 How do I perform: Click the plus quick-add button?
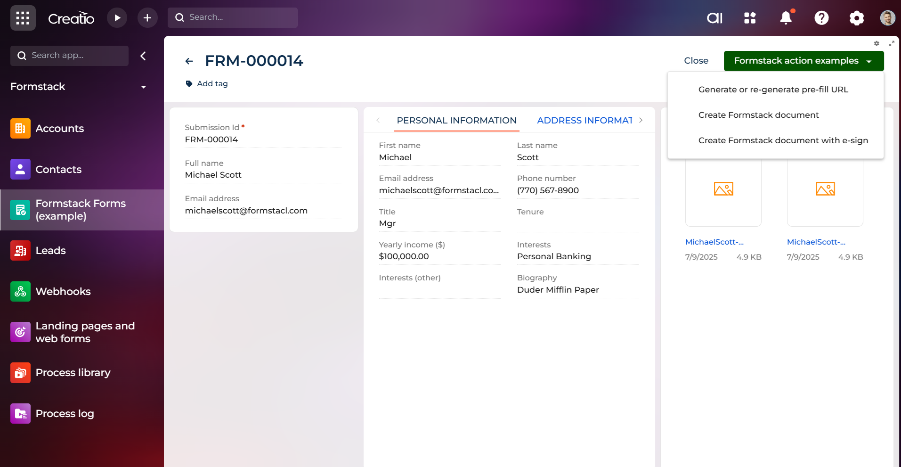coord(147,18)
